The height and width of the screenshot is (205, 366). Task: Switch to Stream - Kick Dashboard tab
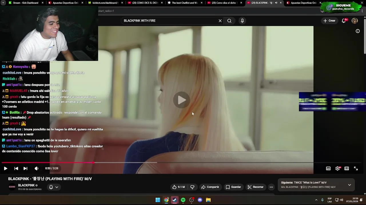25,3
